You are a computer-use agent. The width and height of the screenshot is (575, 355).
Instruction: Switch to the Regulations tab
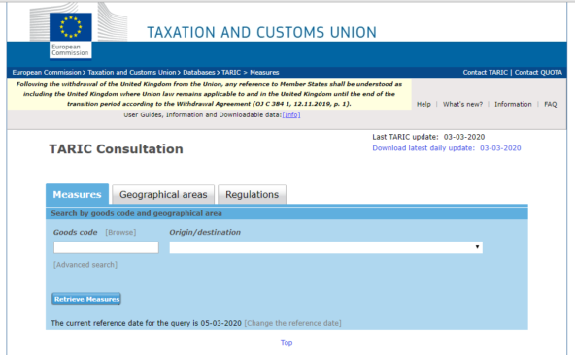(x=252, y=194)
